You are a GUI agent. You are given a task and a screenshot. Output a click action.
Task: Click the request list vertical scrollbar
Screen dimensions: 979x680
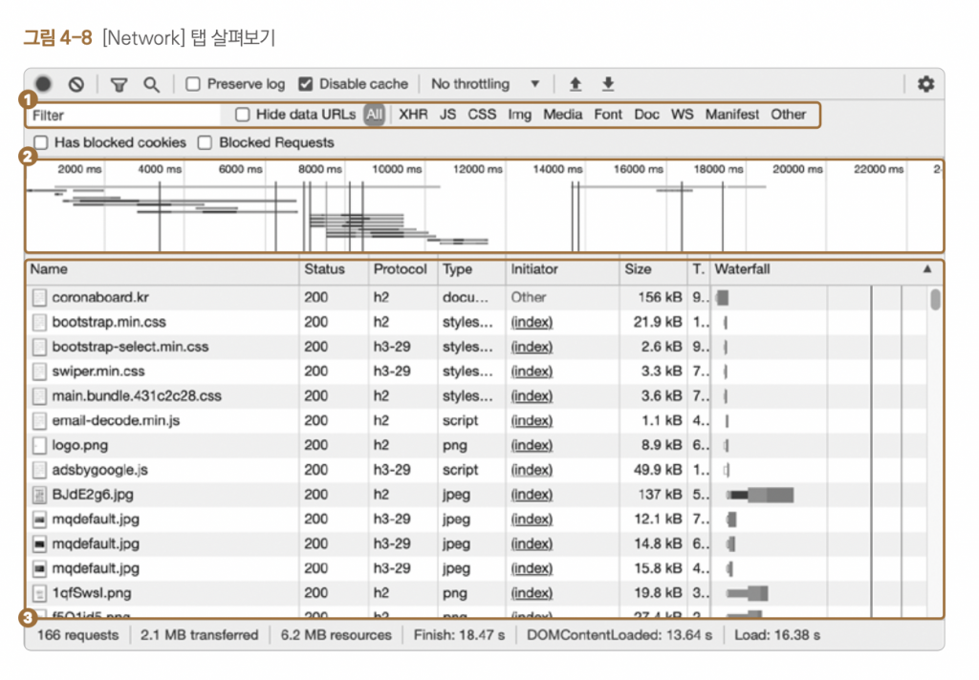click(x=935, y=299)
